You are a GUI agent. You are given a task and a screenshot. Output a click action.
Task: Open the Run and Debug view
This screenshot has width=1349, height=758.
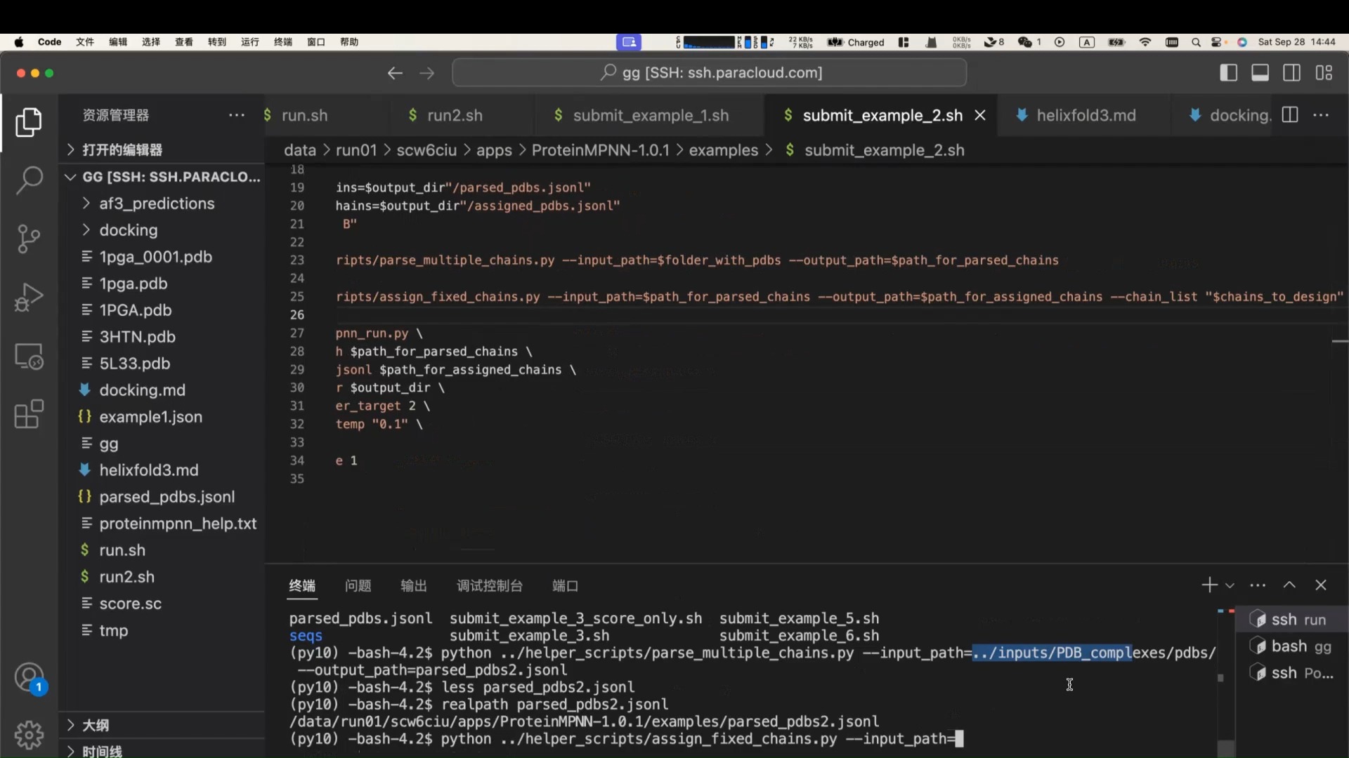pos(29,297)
